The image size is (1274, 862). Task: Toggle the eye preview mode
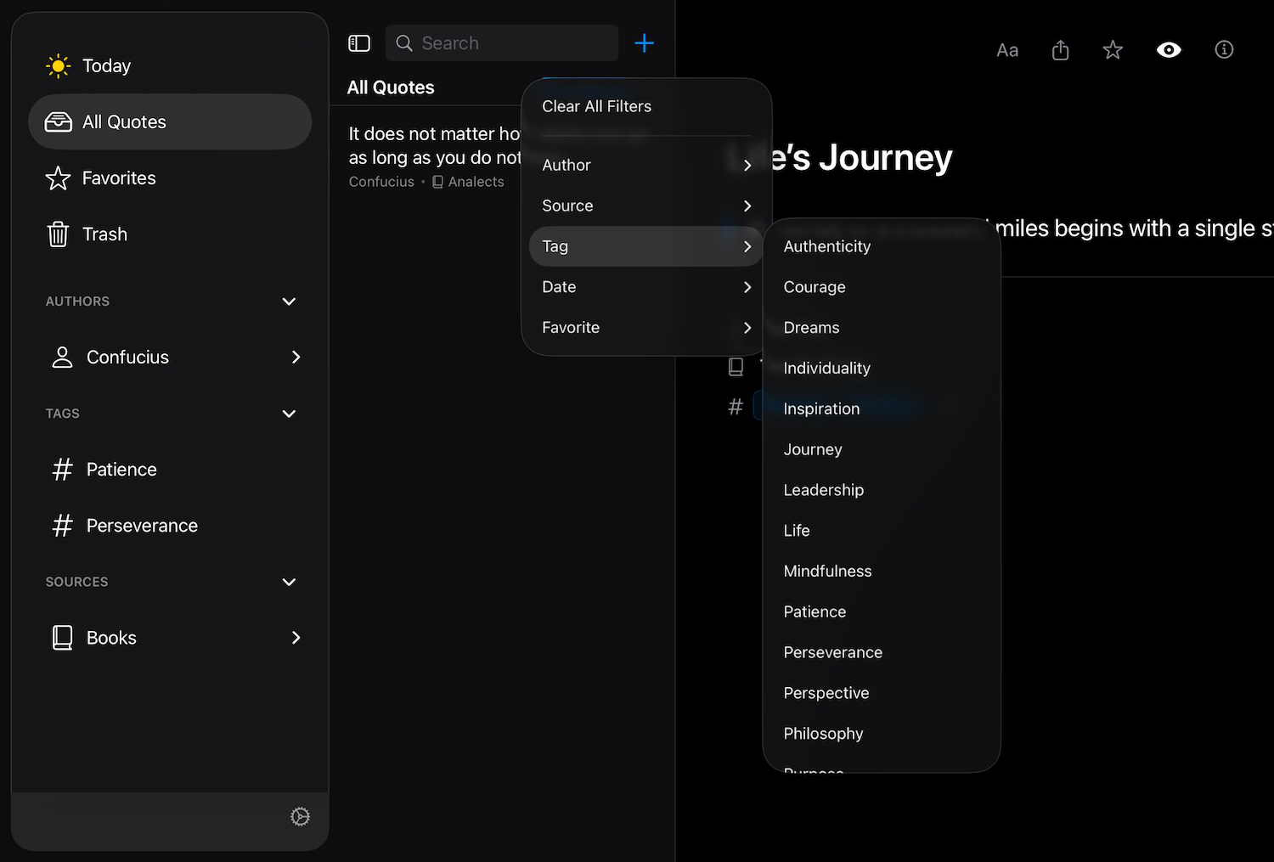coord(1169,50)
